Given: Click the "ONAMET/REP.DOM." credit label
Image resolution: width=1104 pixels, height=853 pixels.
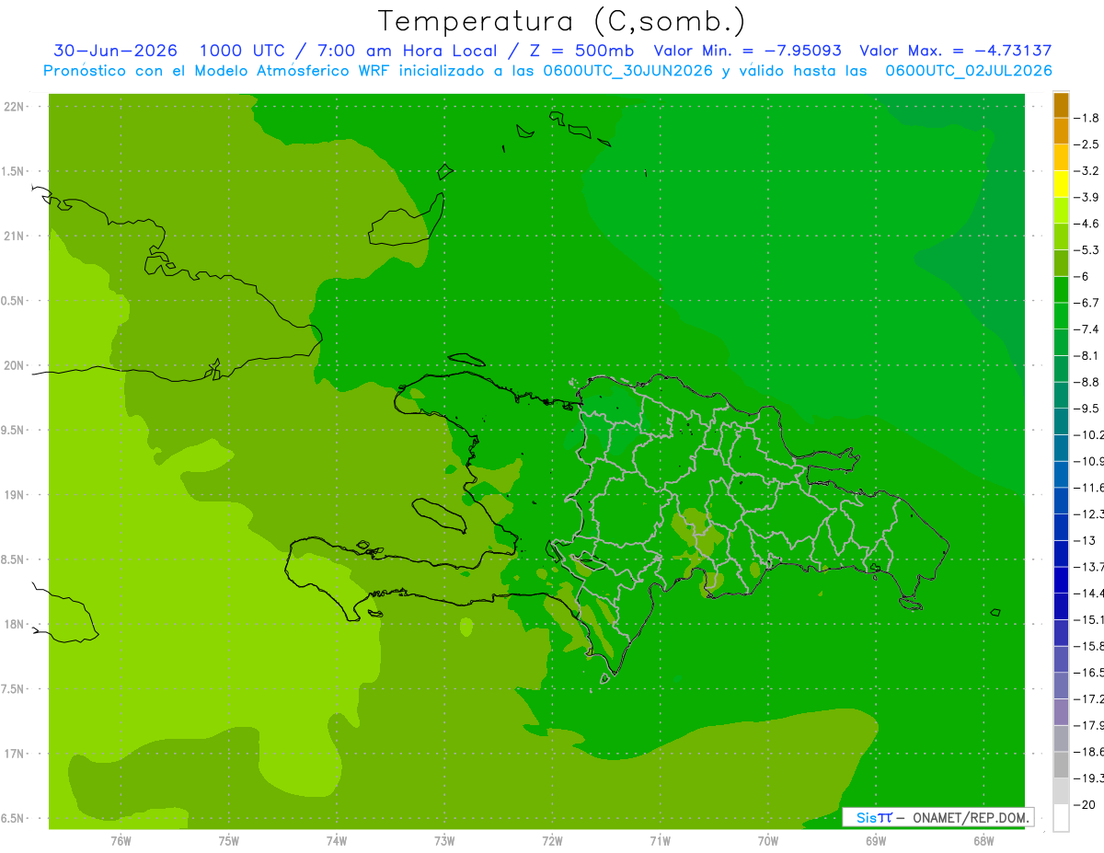Looking at the screenshot, I should (x=972, y=817).
